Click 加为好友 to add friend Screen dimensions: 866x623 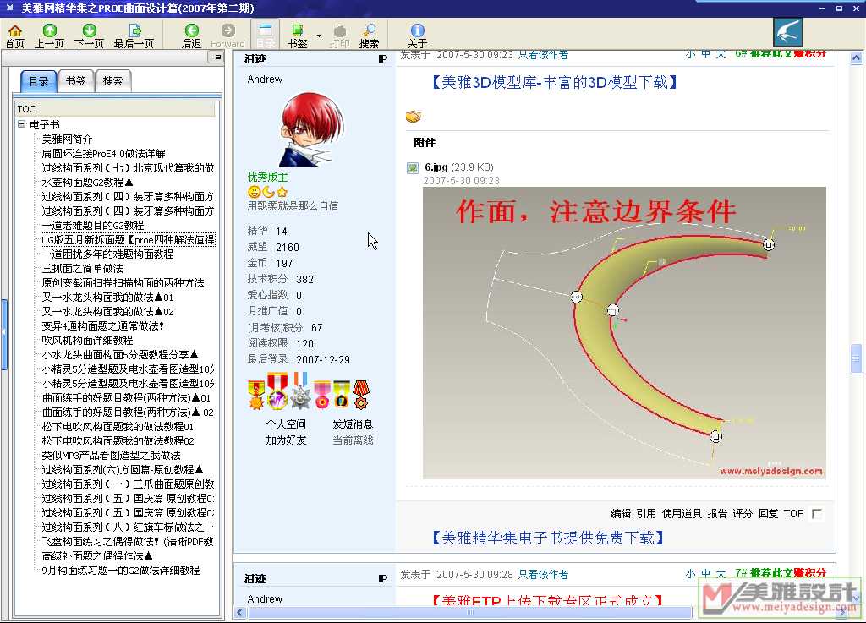click(x=286, y=440)
